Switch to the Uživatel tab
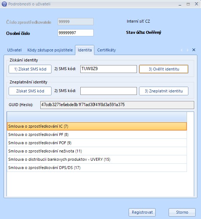This screenshot has height=219, width=201. click(14, 50)
